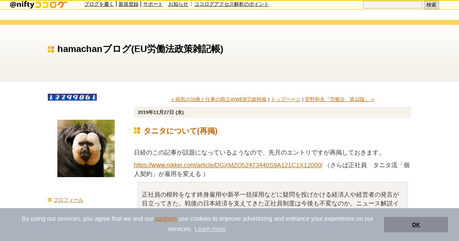Screen dimensions: 459x241
Task: Focus the search input field at top
Action: (x=393, y=5)
